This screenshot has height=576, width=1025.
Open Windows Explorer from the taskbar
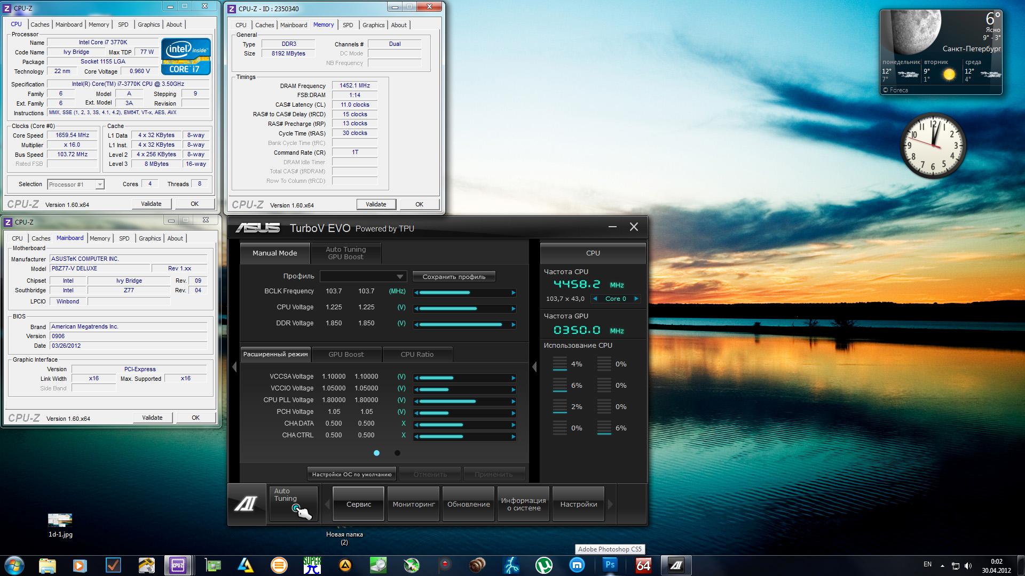point(48,565)
